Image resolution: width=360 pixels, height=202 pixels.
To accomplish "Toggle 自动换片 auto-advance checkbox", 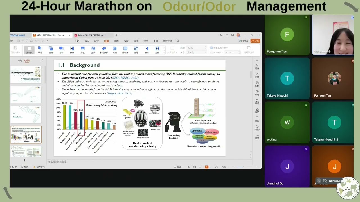I will [x=211, y=52].
